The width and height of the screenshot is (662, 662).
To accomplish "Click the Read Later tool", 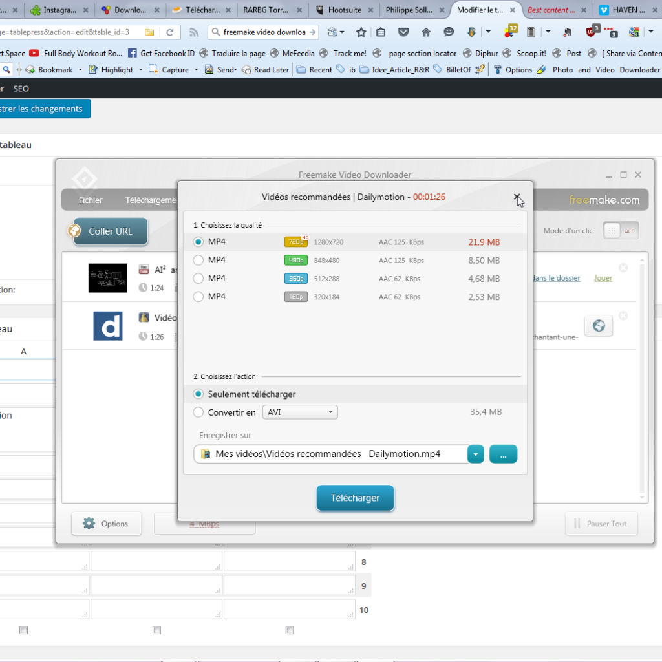I will point(266,70).
